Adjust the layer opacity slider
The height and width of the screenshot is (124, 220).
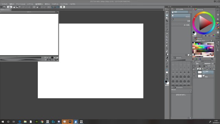pos(208,64)
